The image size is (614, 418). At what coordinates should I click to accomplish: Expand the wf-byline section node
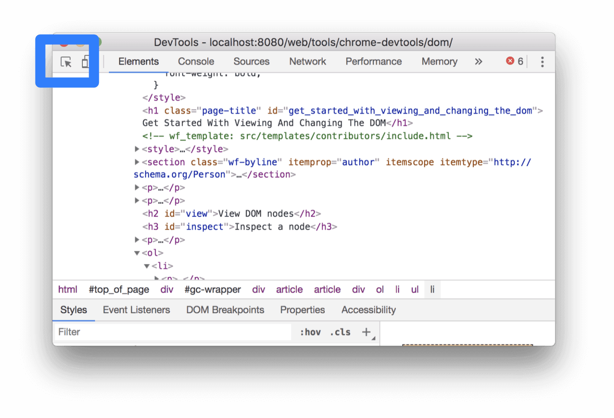[137, 162]
